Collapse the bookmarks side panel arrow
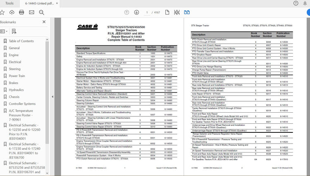310x176 pixels. (x=52, y=97)
